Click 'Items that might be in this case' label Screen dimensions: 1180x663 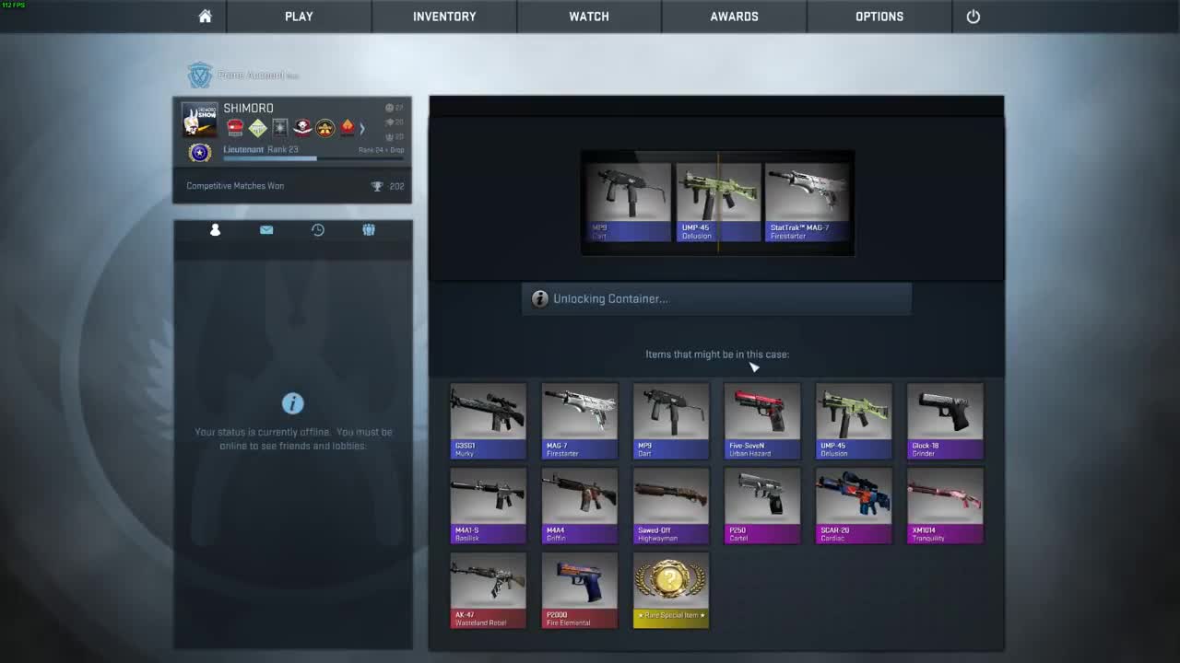(x=717, y=355)
